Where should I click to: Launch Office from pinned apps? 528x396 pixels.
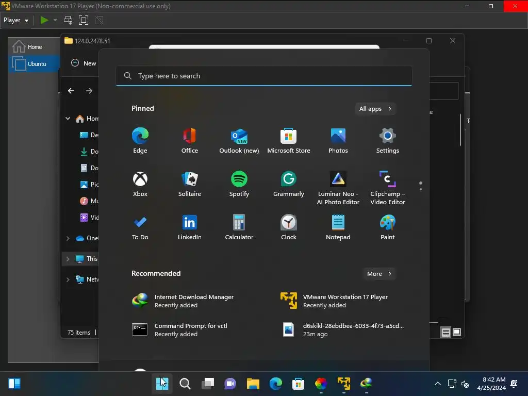coord(190,141)
